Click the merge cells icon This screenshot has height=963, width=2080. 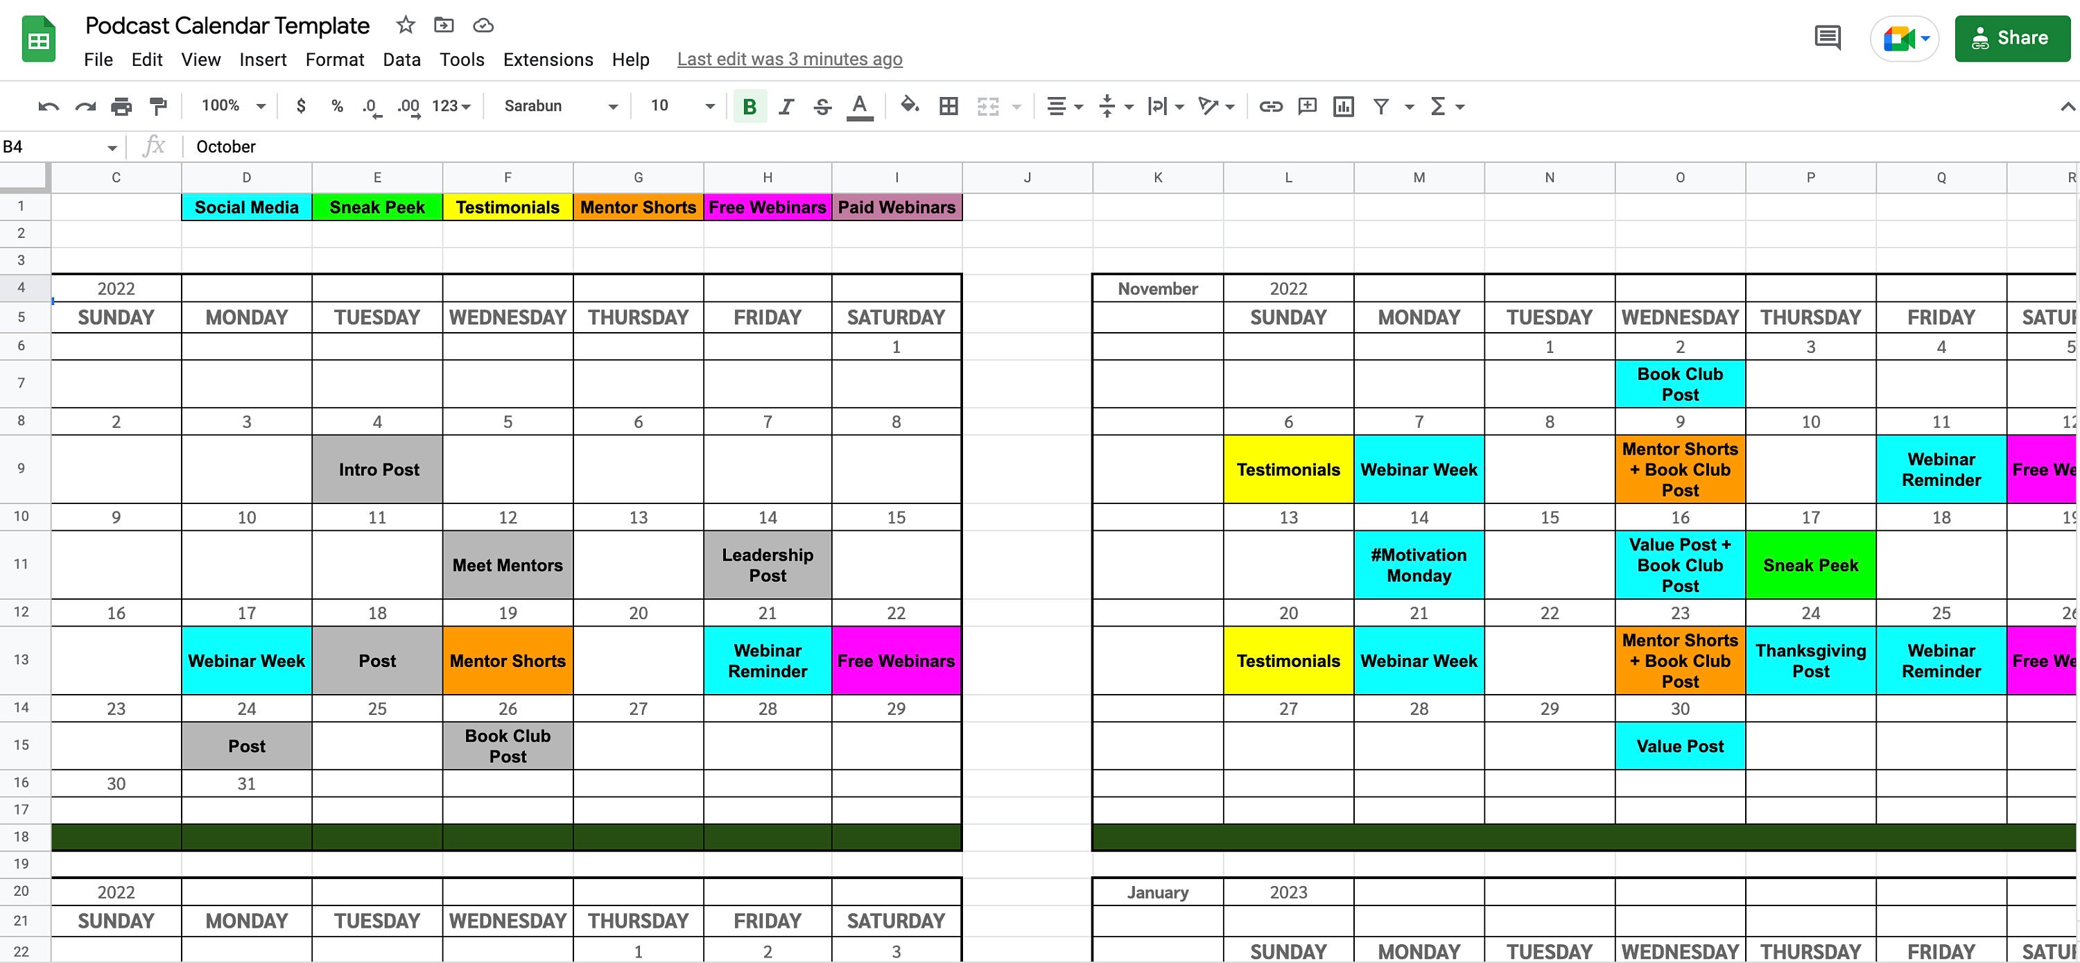pyautogui.click(x=988, y=107)
